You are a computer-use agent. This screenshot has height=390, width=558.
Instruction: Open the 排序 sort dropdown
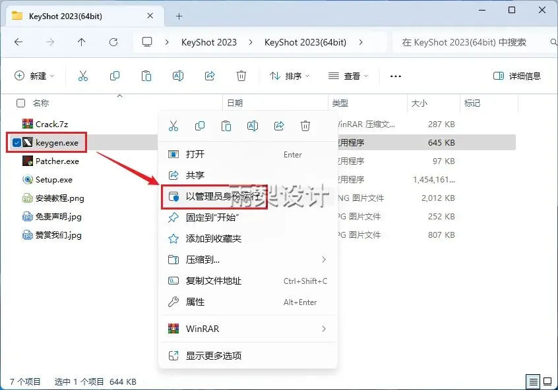(290, 76)
